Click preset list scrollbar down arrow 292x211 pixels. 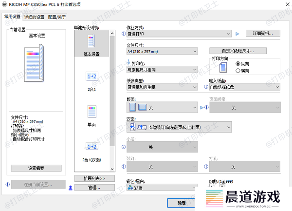[x=112, y=169]
